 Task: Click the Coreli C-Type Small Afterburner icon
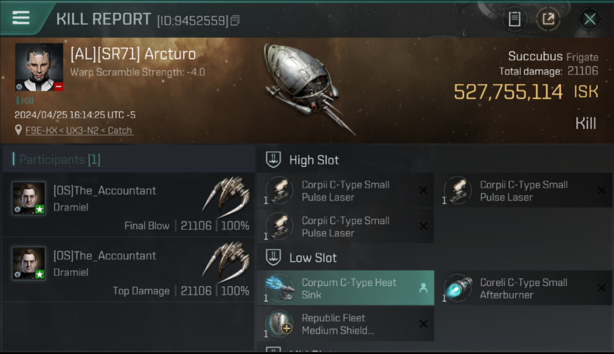click(x=458, y=288)
